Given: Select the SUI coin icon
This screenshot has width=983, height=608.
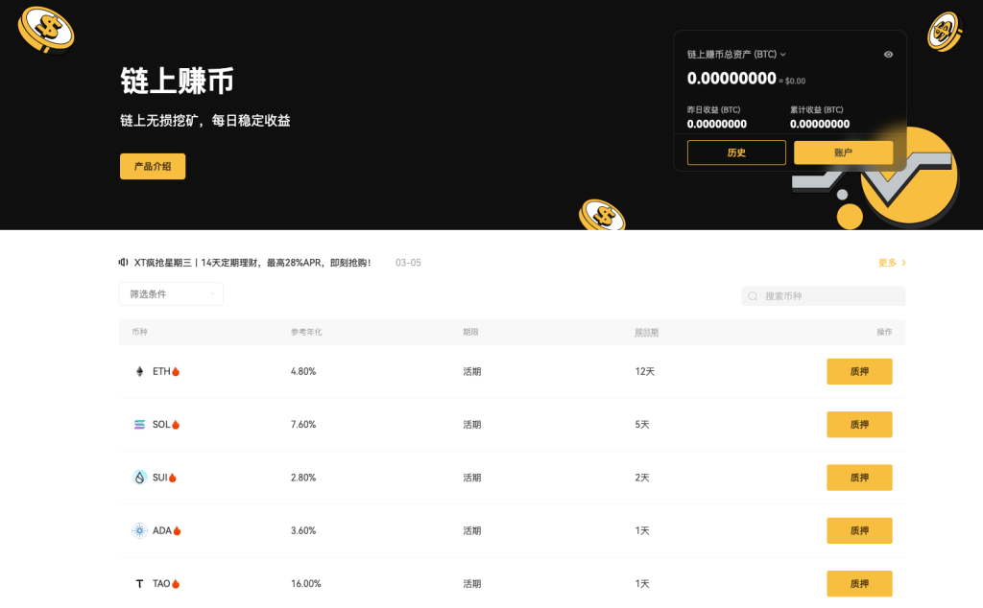Looking at the screenshot, I should click(138, 477).
